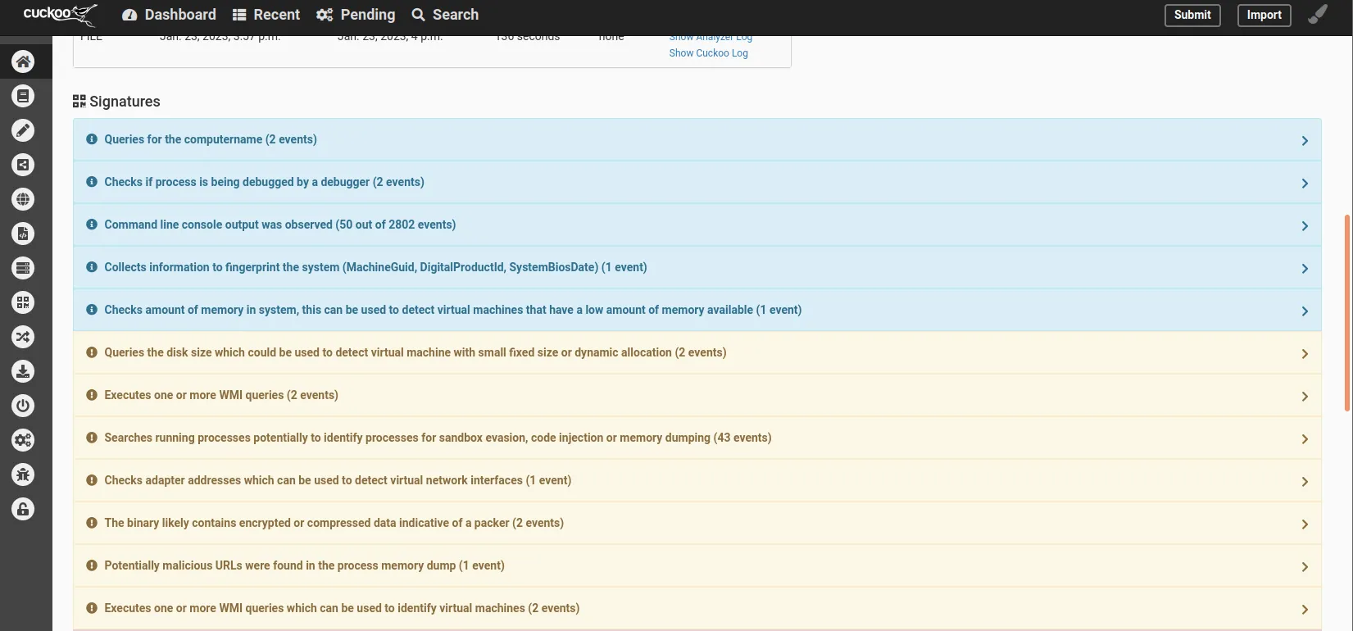Expand chevron for Executes one or more WMI queries (2 events)
This screenshot has width=1353, height=631.
tap(1305, 397)
